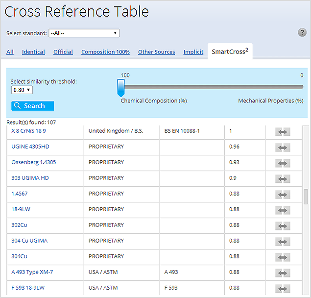Click compare arrows icon for A 493 Type XM-7
Viewport: 311px width, 298px height.
point(283,273)
